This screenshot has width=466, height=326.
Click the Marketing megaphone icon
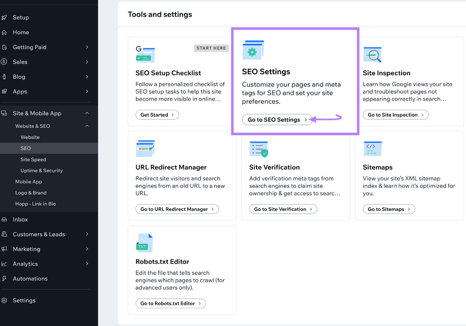[4, 249]
